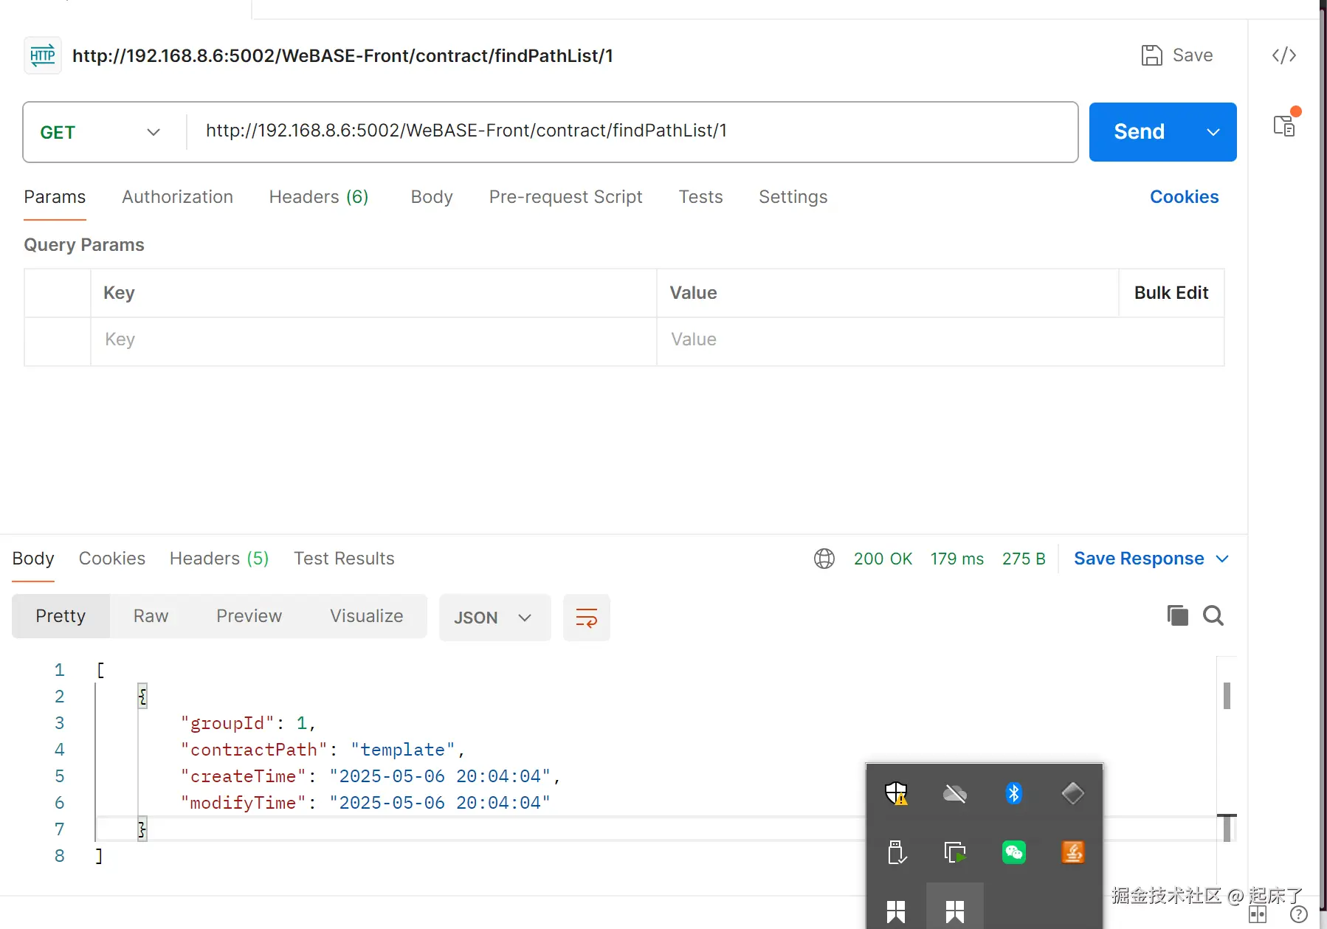Copy the response body with the copy icon

coord(1177,615)
